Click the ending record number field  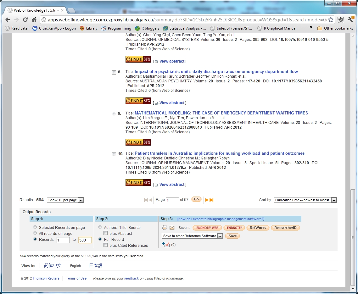[85, 240]
